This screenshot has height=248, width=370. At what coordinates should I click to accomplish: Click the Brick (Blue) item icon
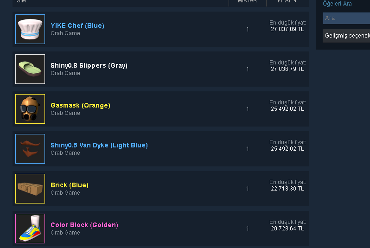click(x=30, y=189)
